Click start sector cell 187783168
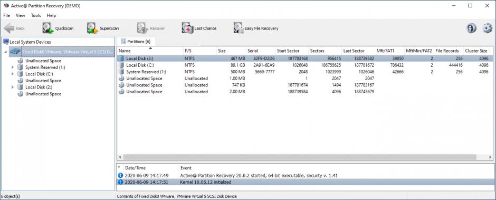Image resolution: width=496 pixels, height=200 pixels. pyautogui.click(x=298, y=58)
